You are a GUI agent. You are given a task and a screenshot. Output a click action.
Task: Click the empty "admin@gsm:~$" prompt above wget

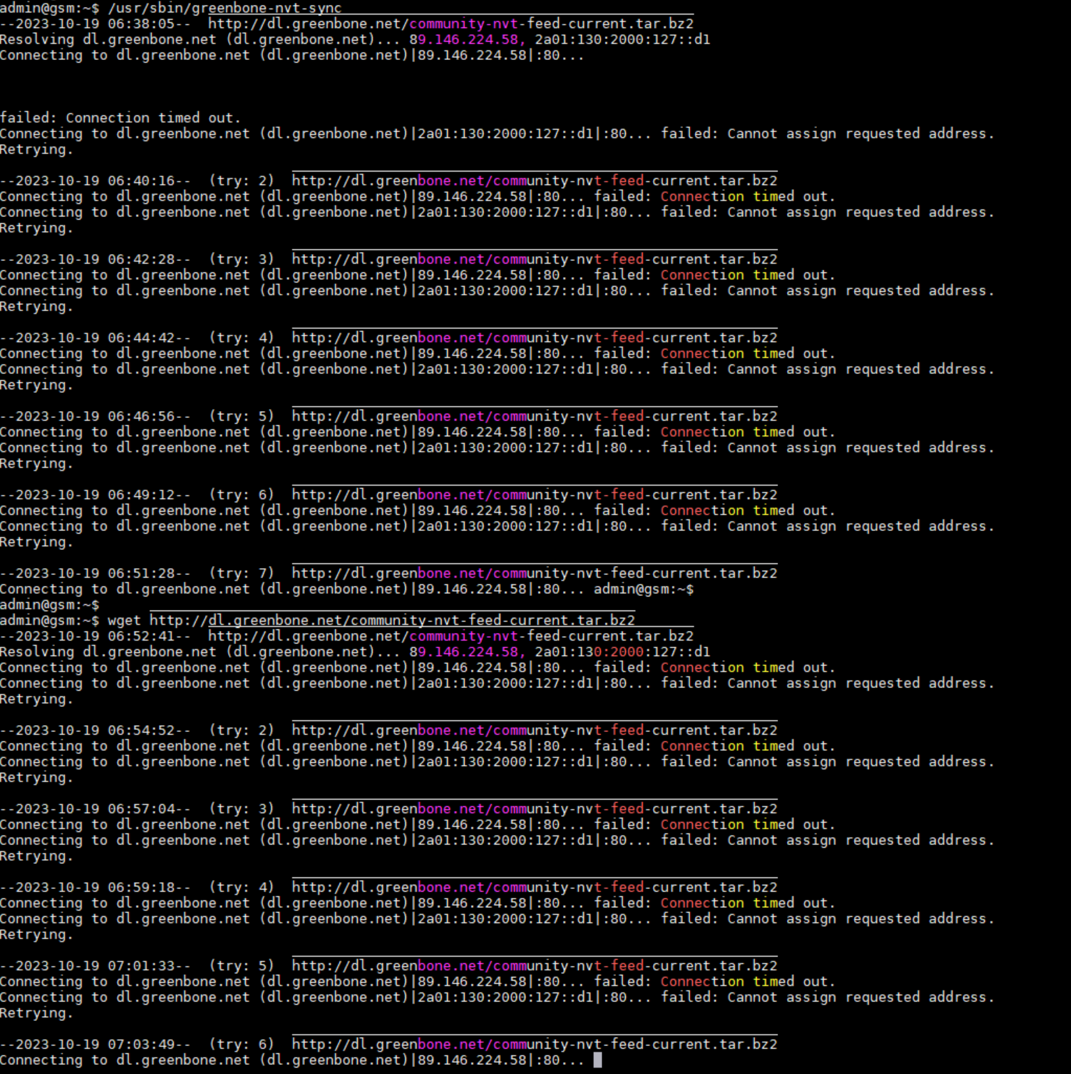click(x=50, y=605)
